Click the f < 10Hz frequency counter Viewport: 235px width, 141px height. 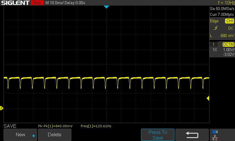pyautogui.click(x=226, y=3)
